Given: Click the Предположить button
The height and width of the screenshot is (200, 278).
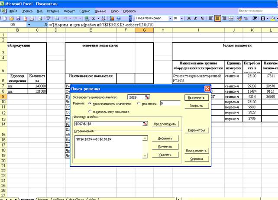Looking at the screenshot, I should (x=165, y=124).
